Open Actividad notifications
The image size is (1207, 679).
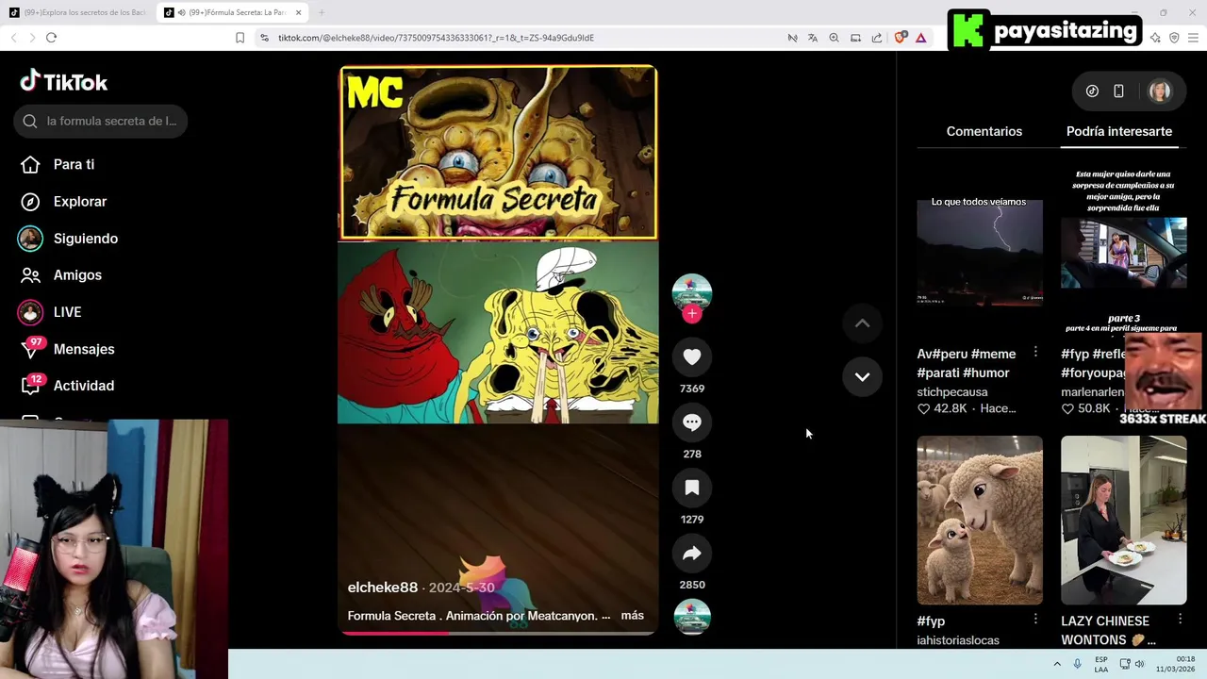tap(67, 386)
